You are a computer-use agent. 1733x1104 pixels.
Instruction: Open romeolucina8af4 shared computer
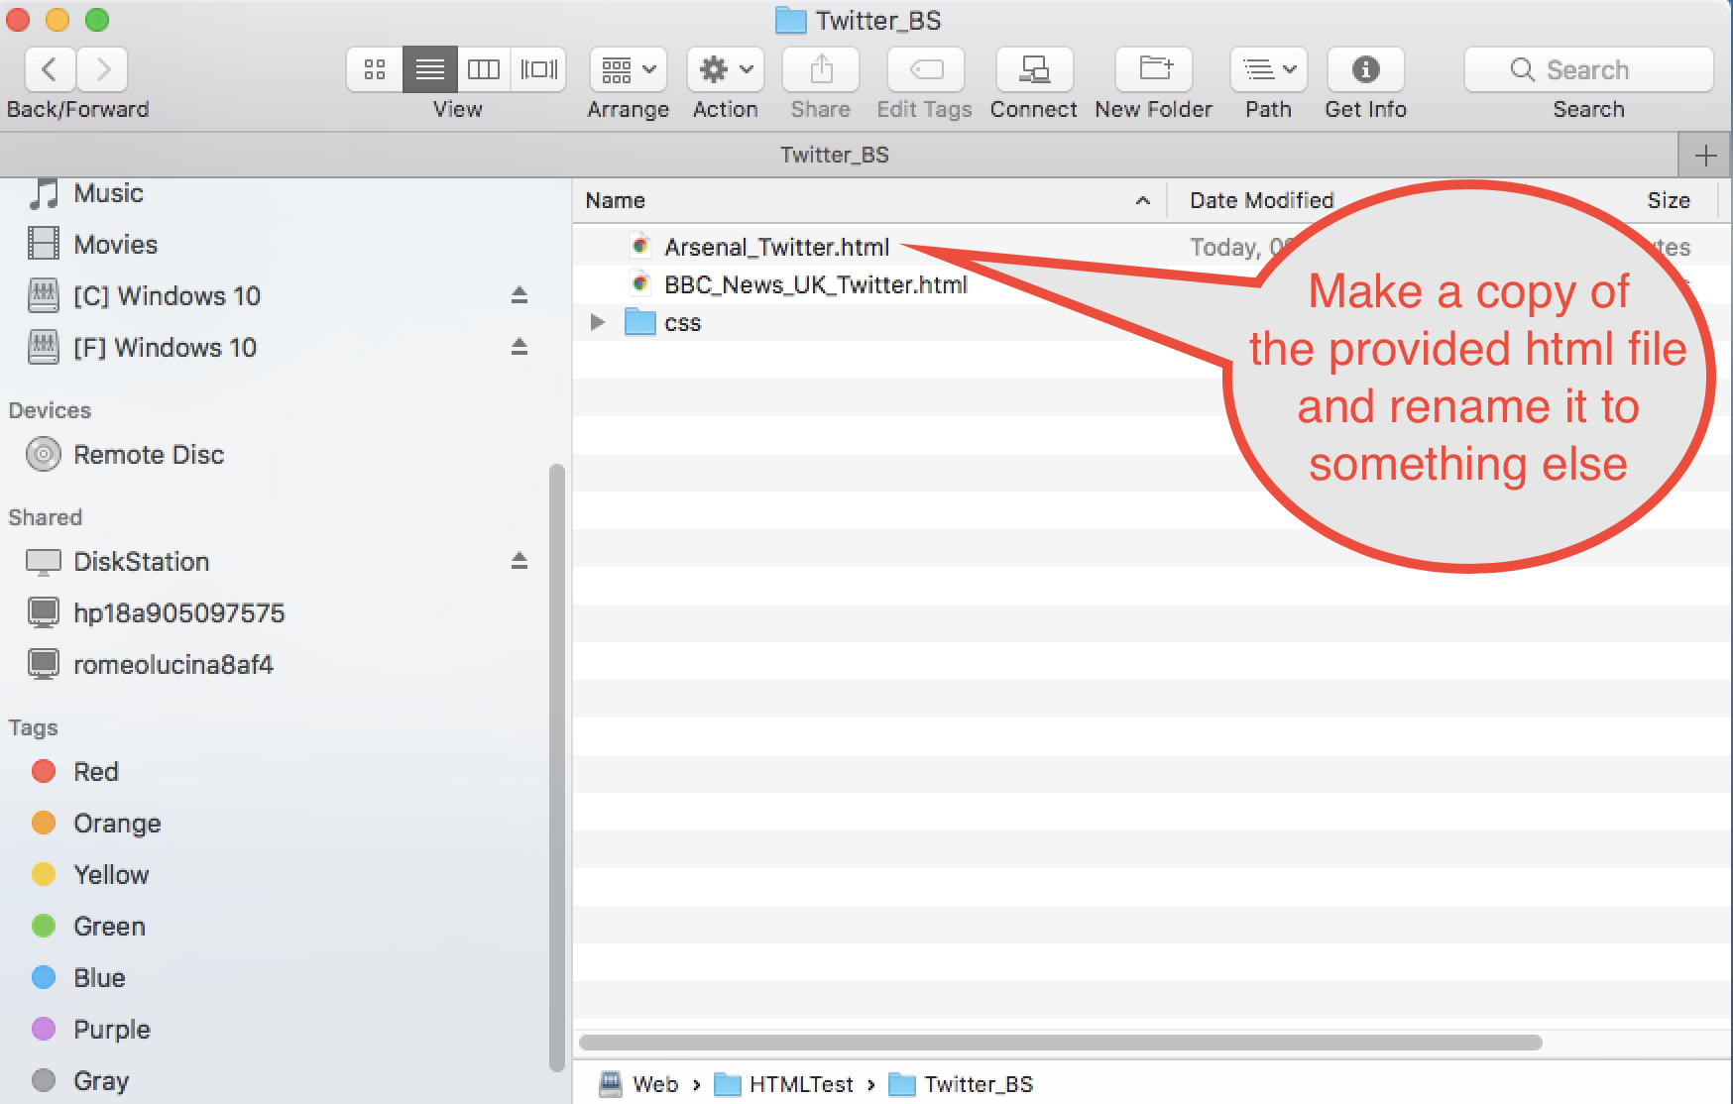coord(173,664)
